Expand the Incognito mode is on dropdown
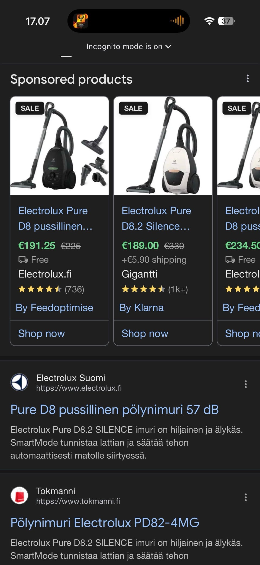This screenshot has width=260, height=565. [x=129, y=47]
